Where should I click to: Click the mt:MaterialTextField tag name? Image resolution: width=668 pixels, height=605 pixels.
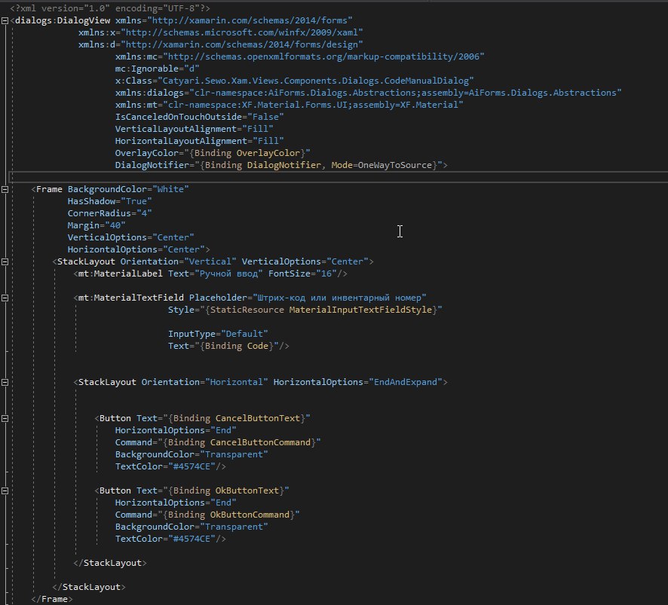(130, 298)
